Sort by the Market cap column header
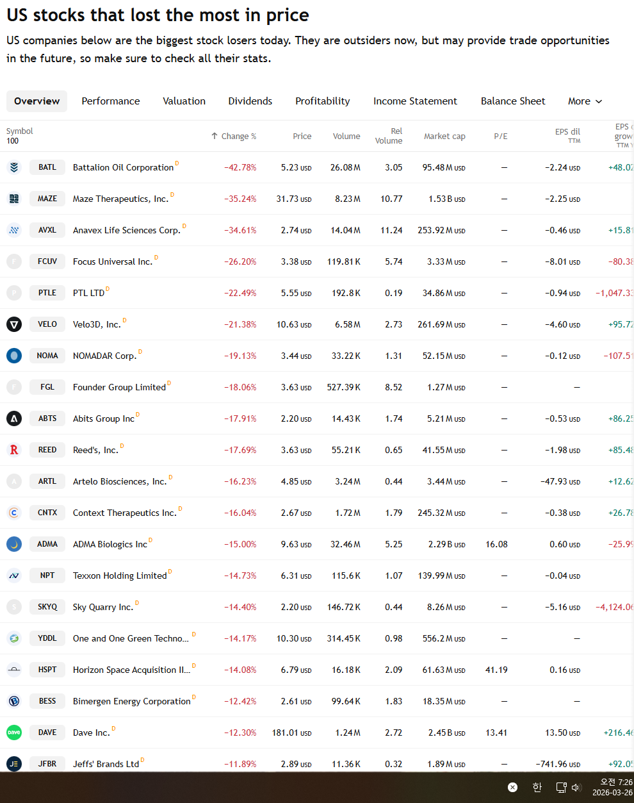 click(x=444, y=136)
